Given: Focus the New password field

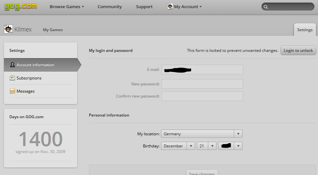Looking at the screenshot, I should click(202, 84).
